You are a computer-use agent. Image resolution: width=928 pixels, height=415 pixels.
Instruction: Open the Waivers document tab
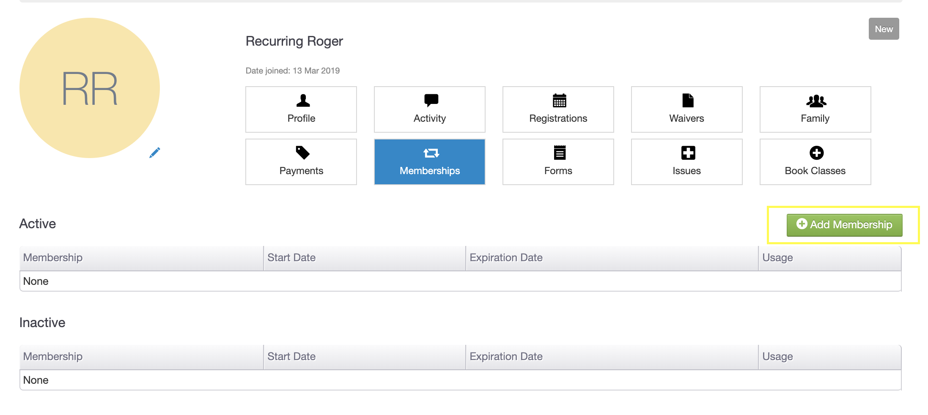tap(686, 109)
